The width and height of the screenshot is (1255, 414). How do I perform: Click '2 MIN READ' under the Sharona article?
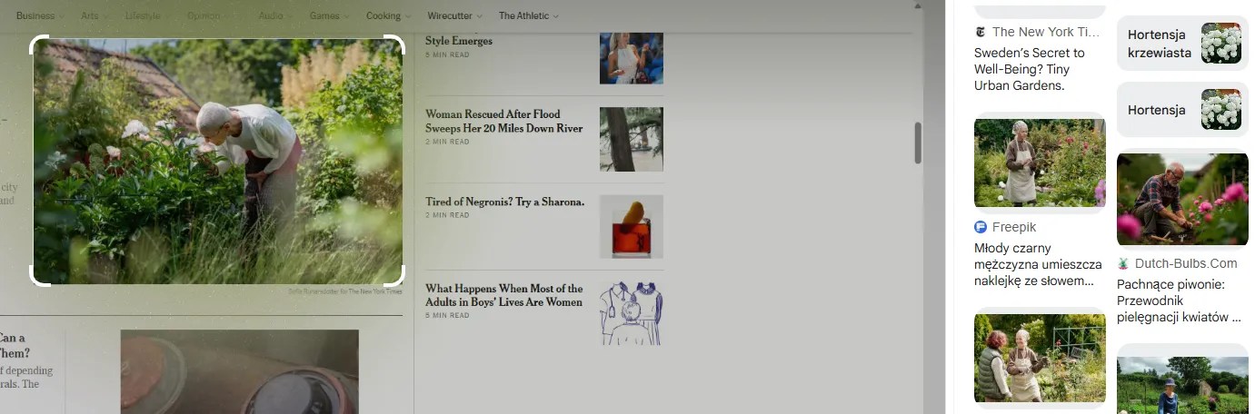coord(448,215)
